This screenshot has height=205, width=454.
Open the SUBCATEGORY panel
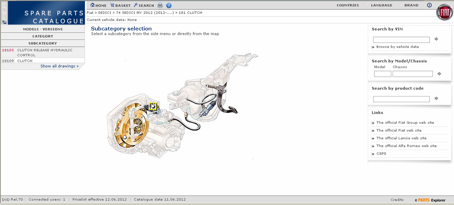click(43, 43)
